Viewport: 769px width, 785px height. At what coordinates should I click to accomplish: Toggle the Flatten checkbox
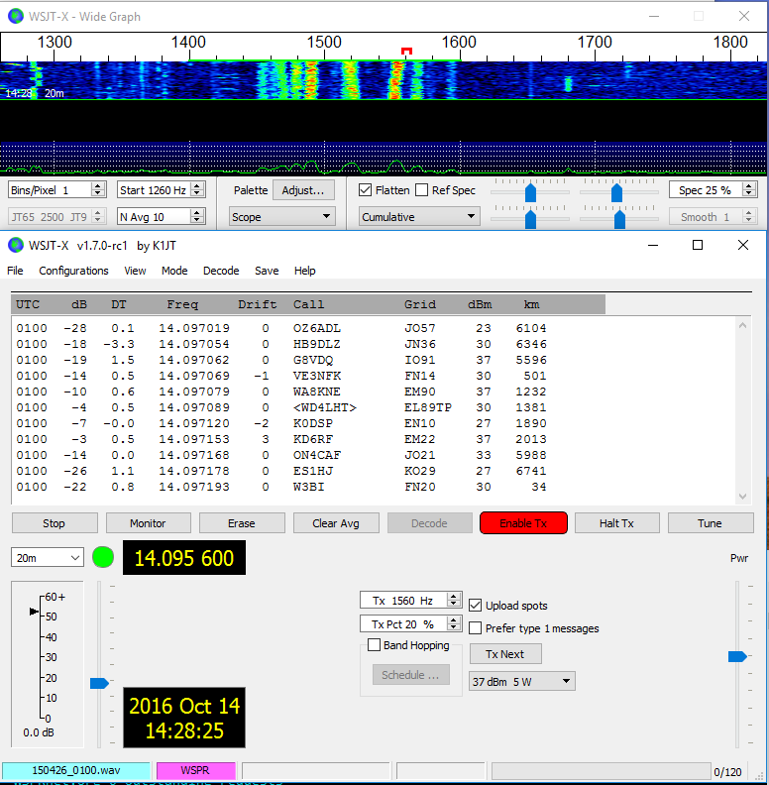coord(366,190)
